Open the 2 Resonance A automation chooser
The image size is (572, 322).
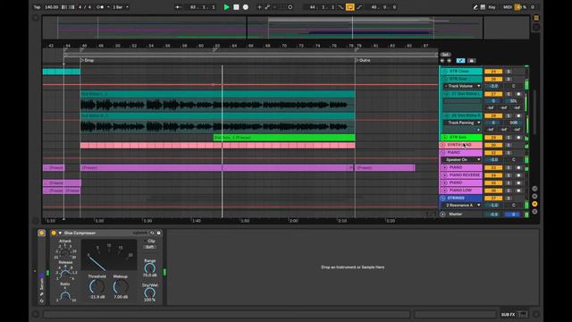pos(461,205)
